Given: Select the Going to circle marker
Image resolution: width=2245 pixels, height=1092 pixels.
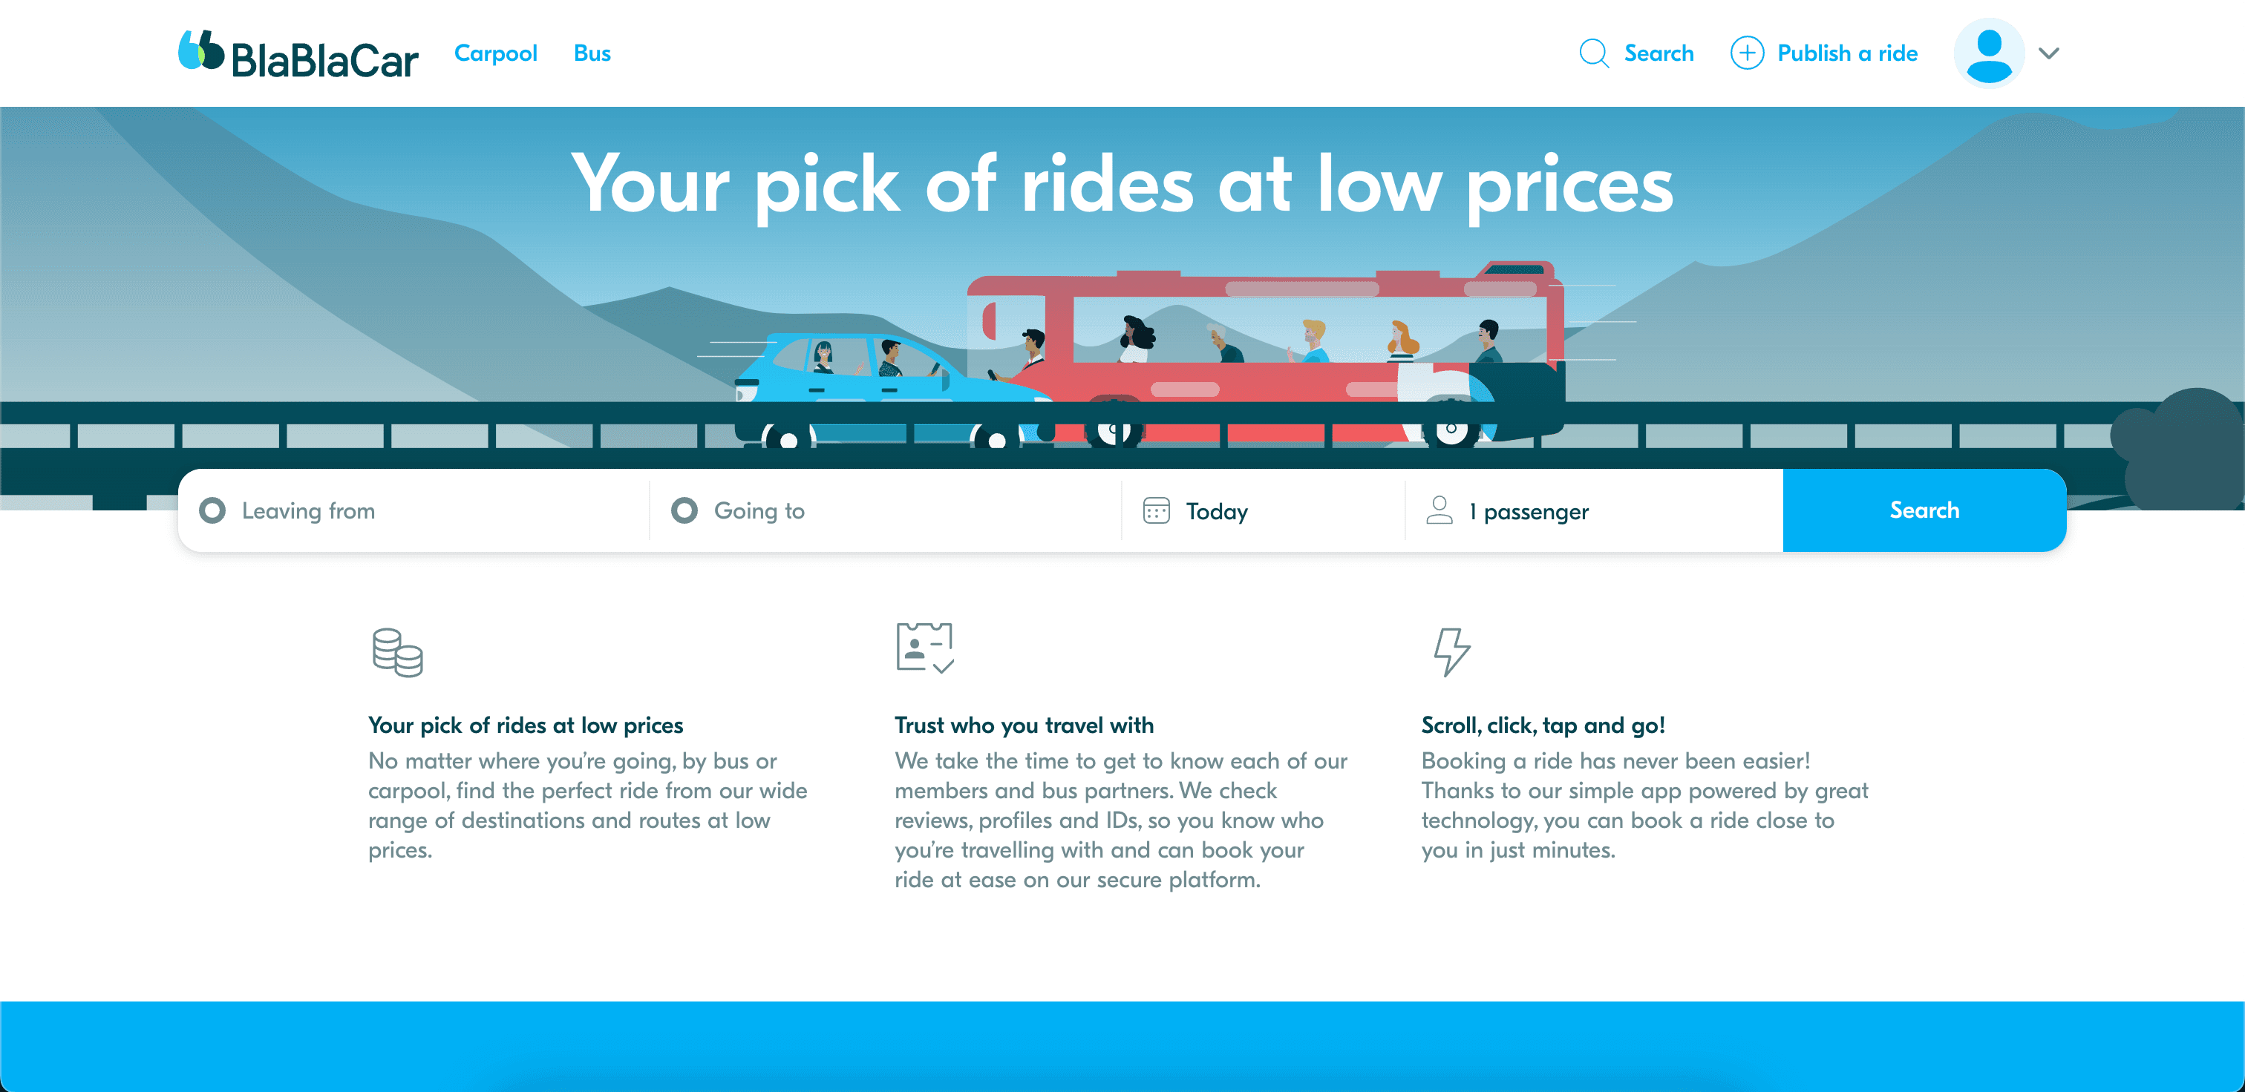Looking at the screenshot, I should (x=684, y=510).
